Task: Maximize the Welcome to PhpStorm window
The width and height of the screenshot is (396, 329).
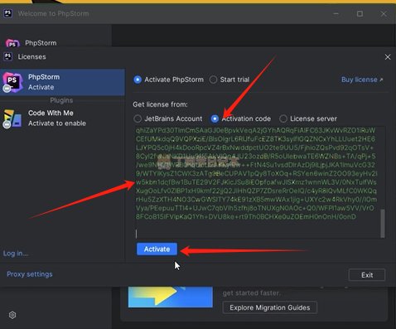Action: point(360,13)
